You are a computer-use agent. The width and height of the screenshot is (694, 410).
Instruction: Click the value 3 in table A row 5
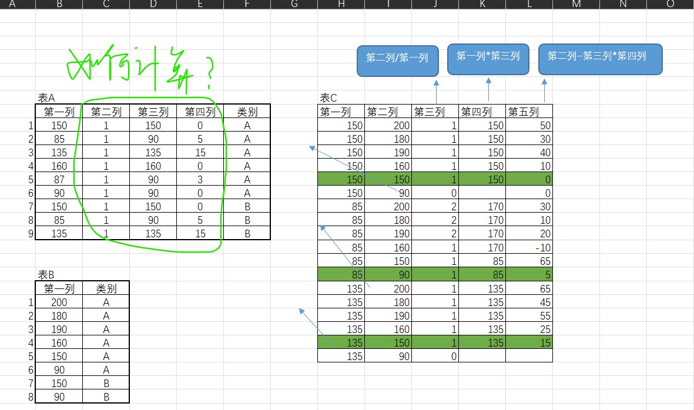pos(200,179)
